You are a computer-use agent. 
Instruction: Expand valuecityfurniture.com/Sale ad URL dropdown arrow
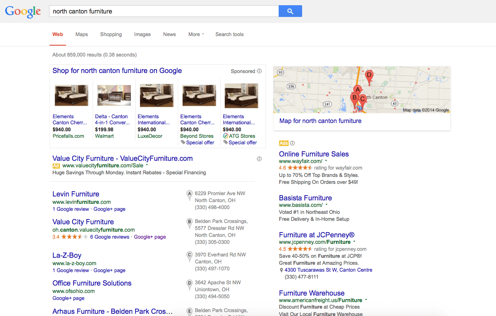point(147,165)
